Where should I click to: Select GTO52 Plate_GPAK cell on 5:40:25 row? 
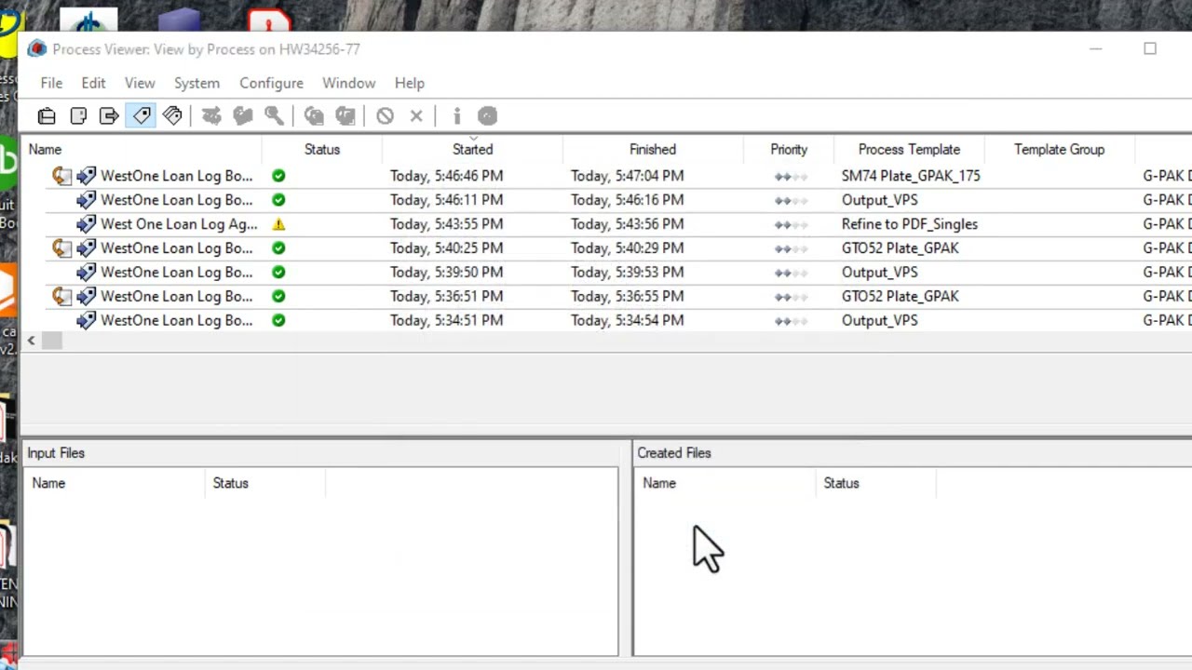tap(900, 248)
